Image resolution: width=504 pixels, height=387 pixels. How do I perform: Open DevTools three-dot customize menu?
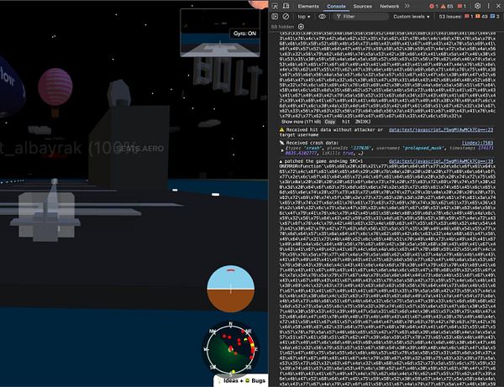(488, 6)
